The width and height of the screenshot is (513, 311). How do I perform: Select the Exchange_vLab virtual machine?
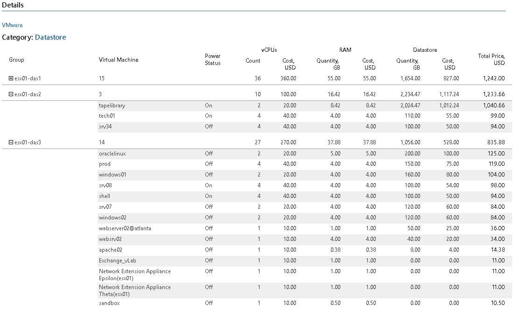click(x=118, y=261)
